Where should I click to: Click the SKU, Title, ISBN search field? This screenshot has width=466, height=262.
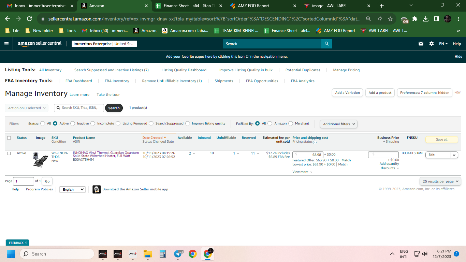(79, 108)
